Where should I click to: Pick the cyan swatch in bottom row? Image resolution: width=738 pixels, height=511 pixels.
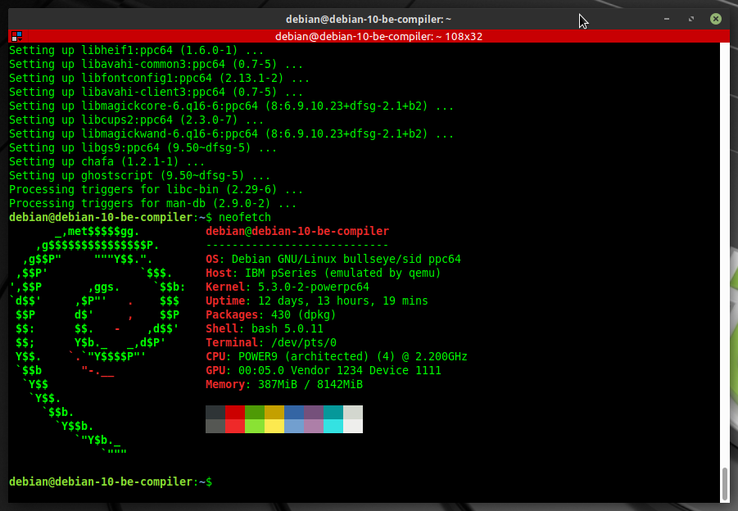coord(333,426)
